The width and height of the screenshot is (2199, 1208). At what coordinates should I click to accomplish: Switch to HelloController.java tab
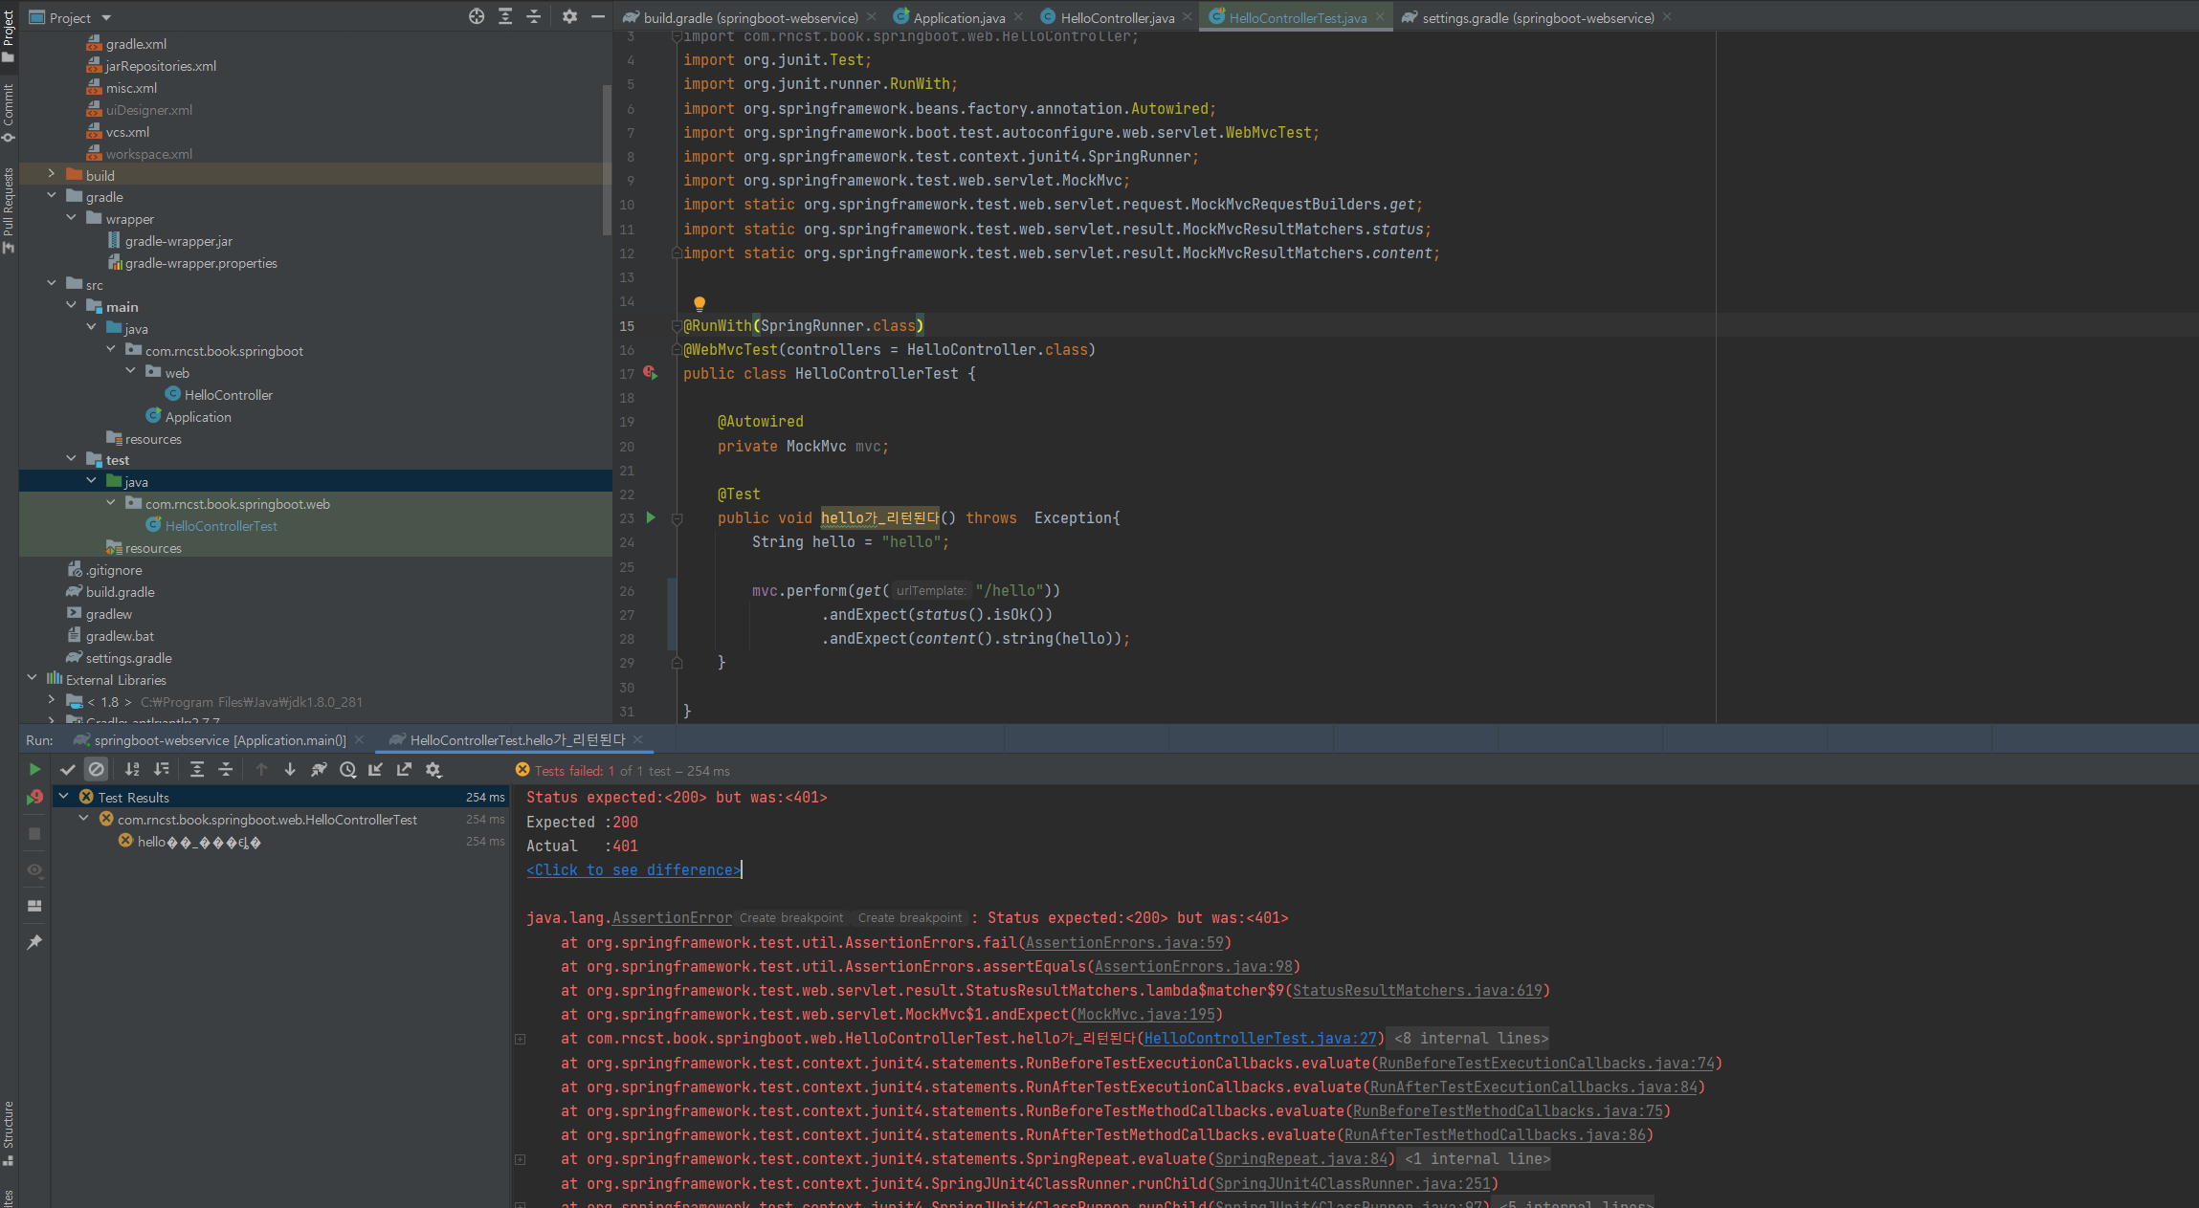click(x=1116, y=17)
